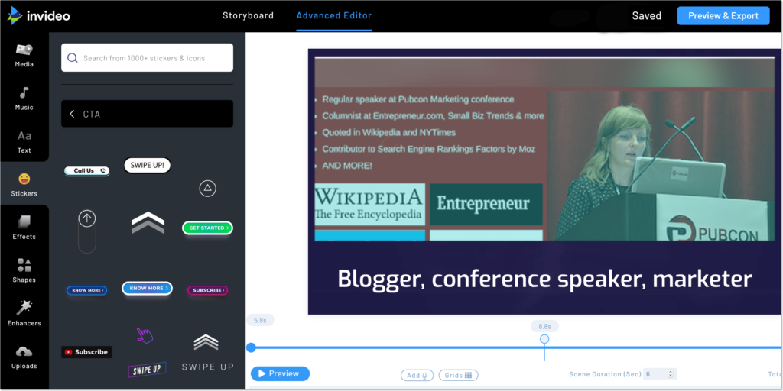
Task: Play the scene with Preview button
Action: [x=280, y=373]
